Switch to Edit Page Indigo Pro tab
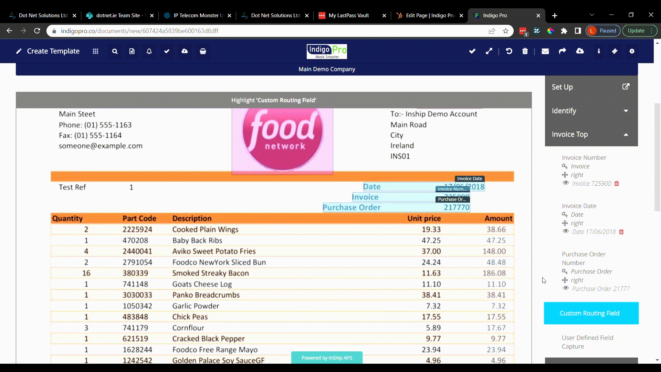 click(x=430, y=15)
